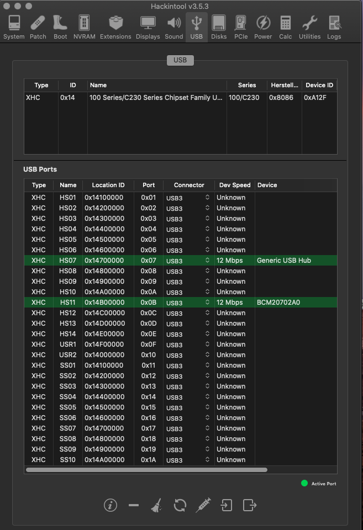Open the Disks toolbar section
363x530 pixels.
219,28
